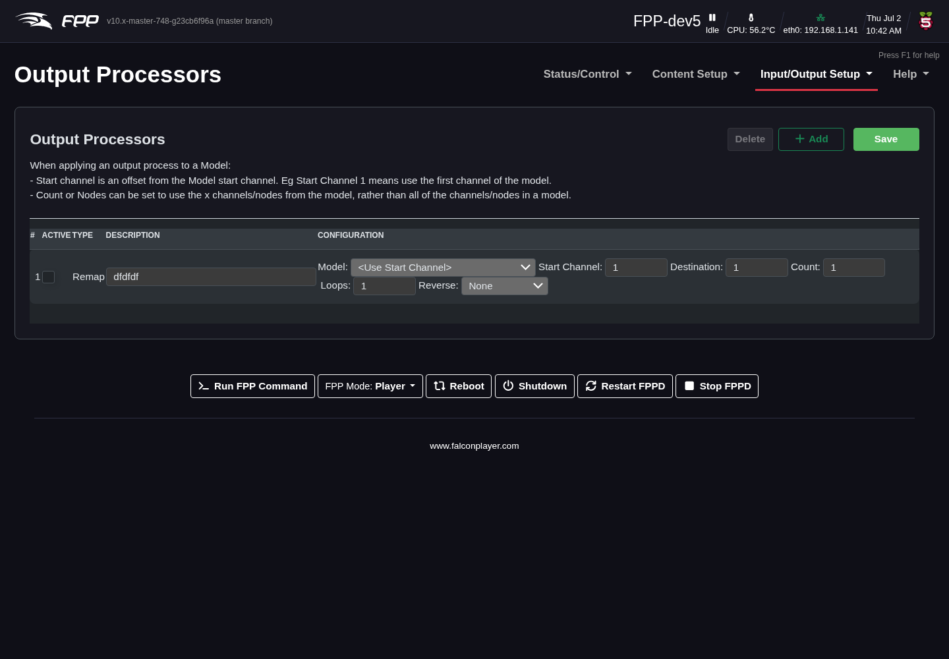Image resolution: width=949 pixels, height=659 pixels.
Task: Click the Destination input field
Action: 757,268
